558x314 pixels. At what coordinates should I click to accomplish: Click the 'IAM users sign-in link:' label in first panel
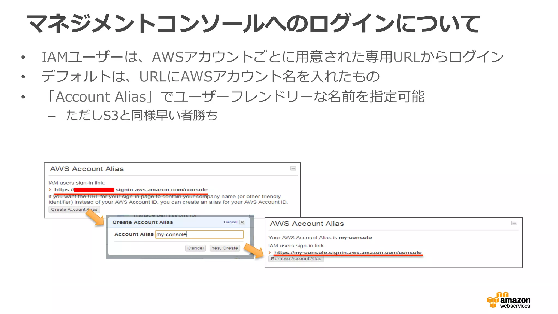pos(77,183)
